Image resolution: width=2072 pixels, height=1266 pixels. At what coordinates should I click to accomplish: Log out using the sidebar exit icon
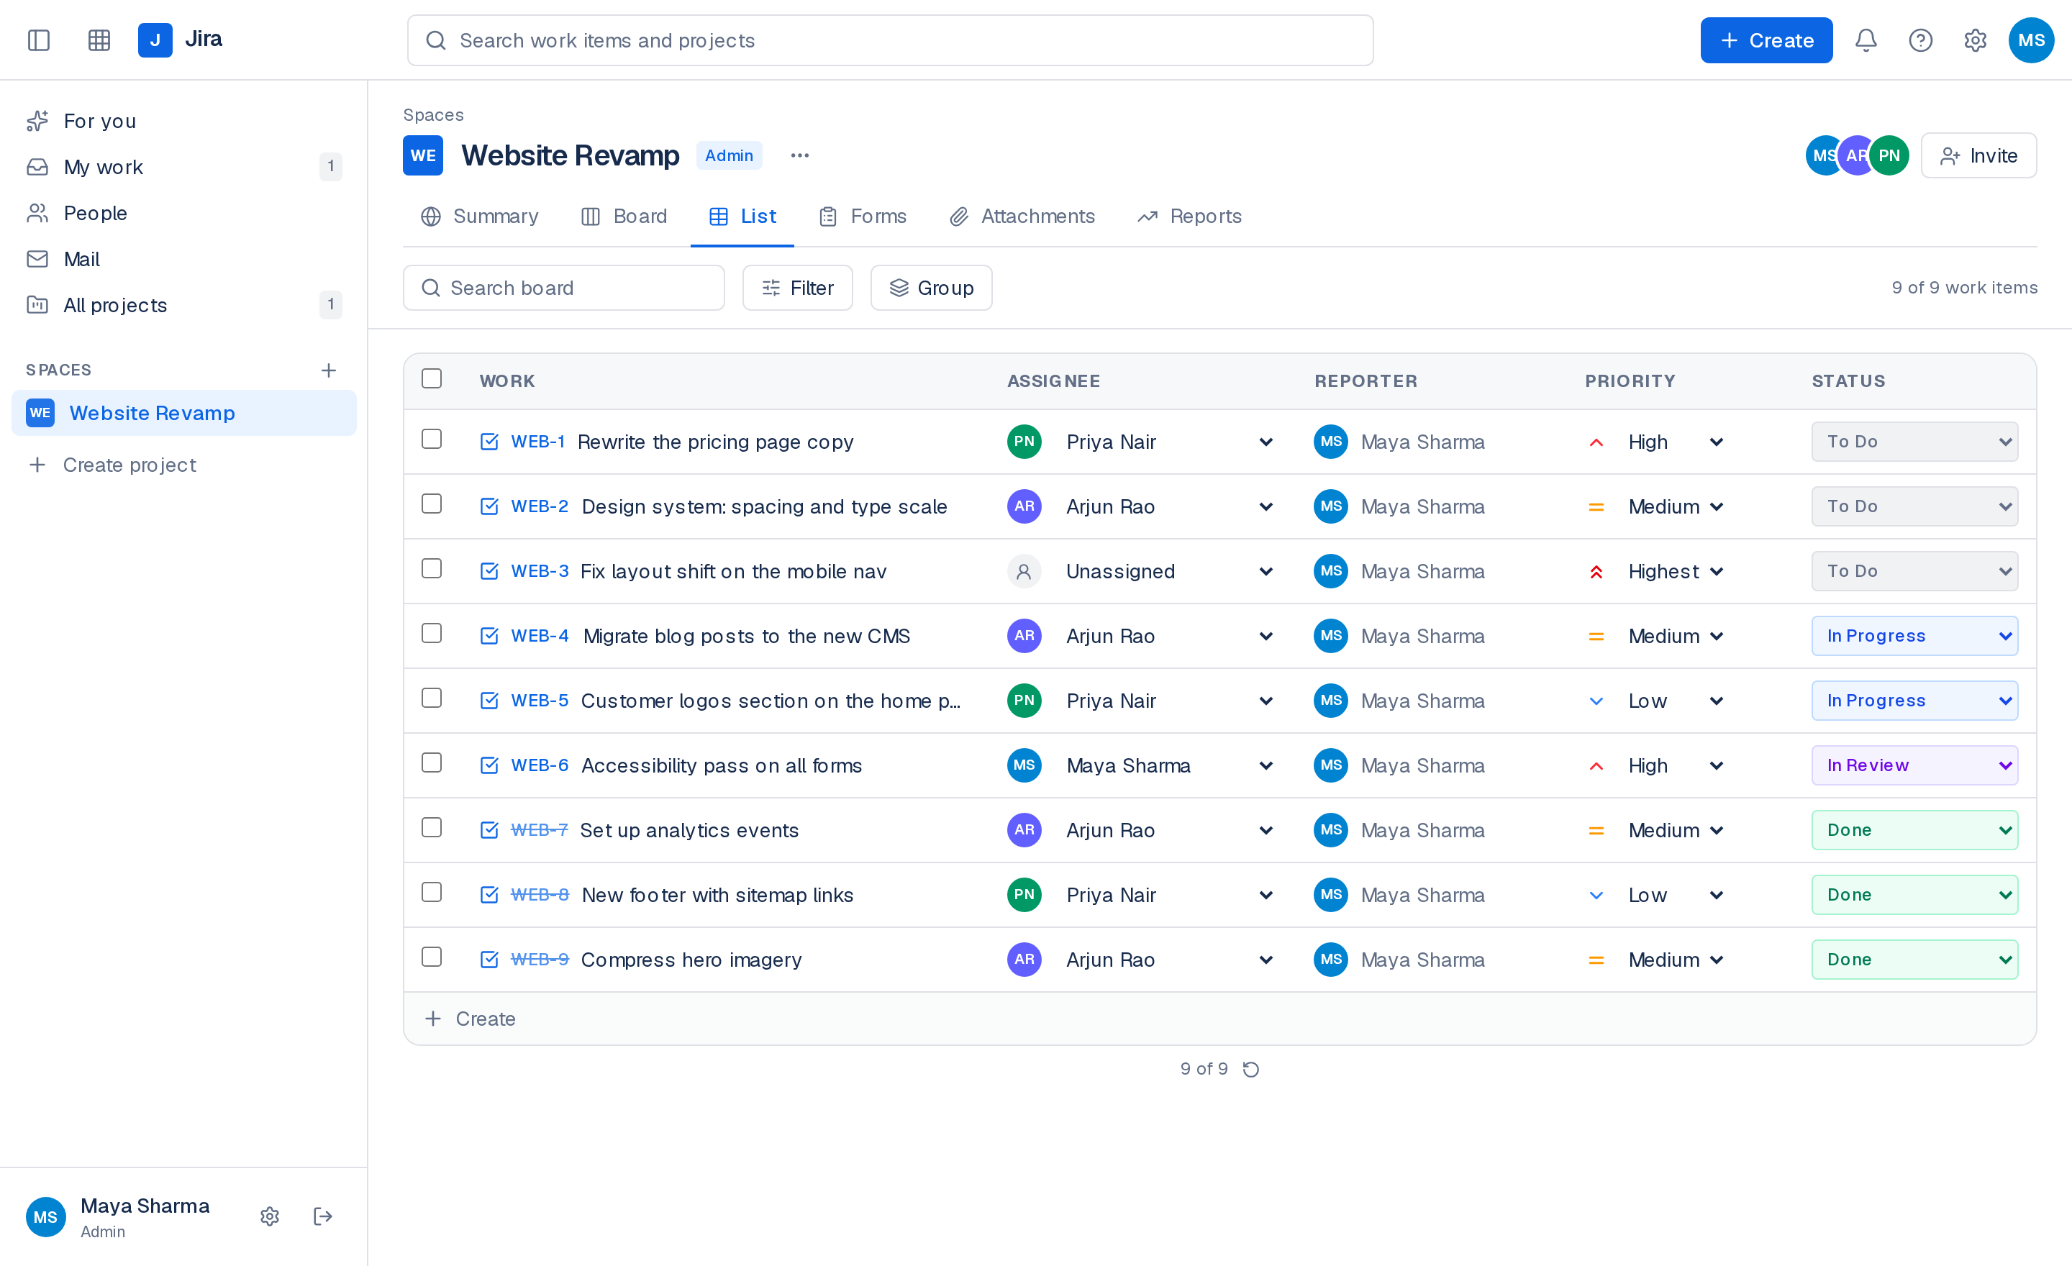pos(323,1216)
